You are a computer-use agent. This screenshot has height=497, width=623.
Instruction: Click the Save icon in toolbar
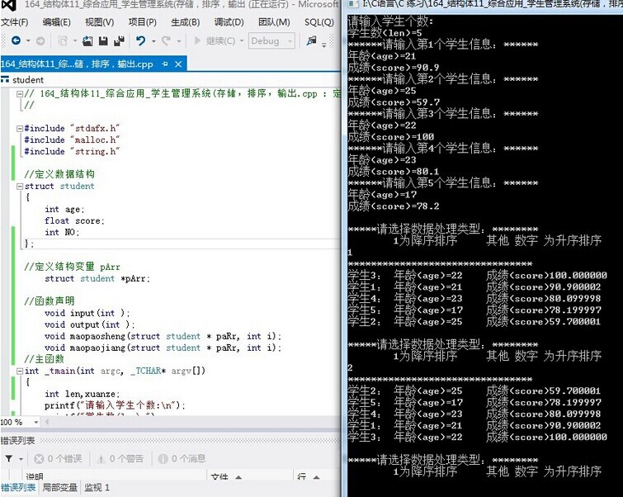tap(103, 40)
